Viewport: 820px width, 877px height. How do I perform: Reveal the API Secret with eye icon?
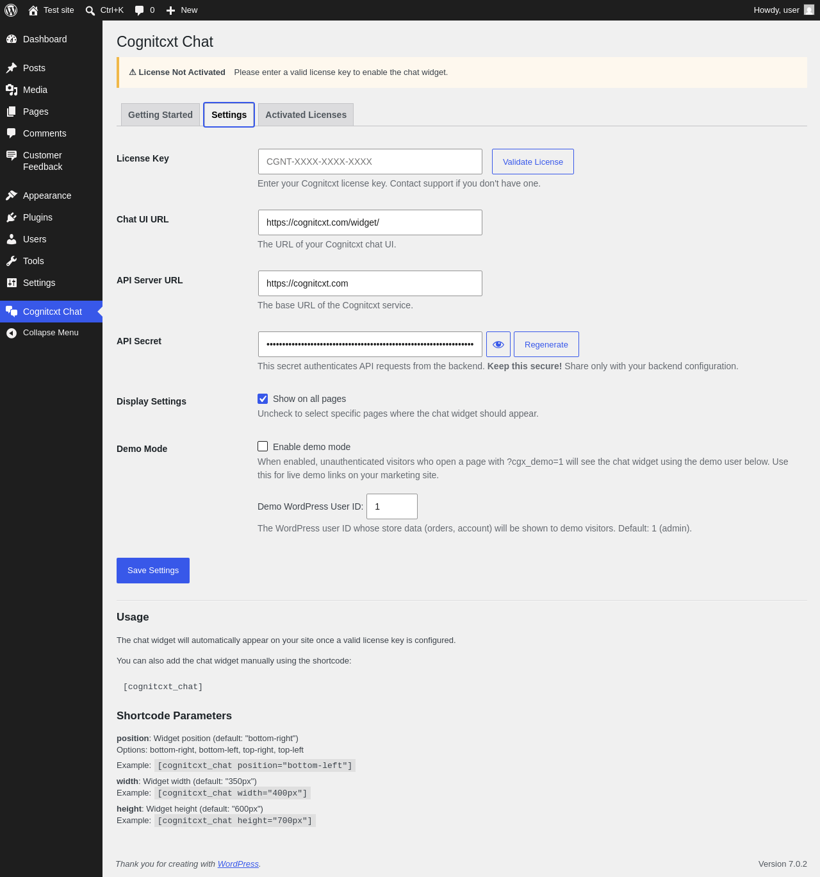coord(498,344)
